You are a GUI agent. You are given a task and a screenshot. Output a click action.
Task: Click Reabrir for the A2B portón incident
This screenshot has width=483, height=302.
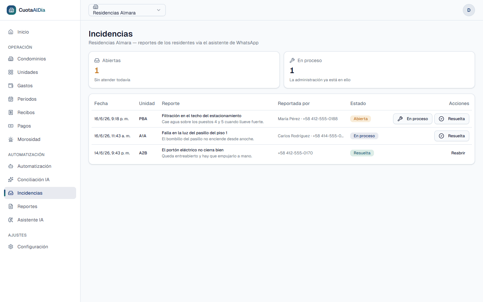(x=458, y=153)
